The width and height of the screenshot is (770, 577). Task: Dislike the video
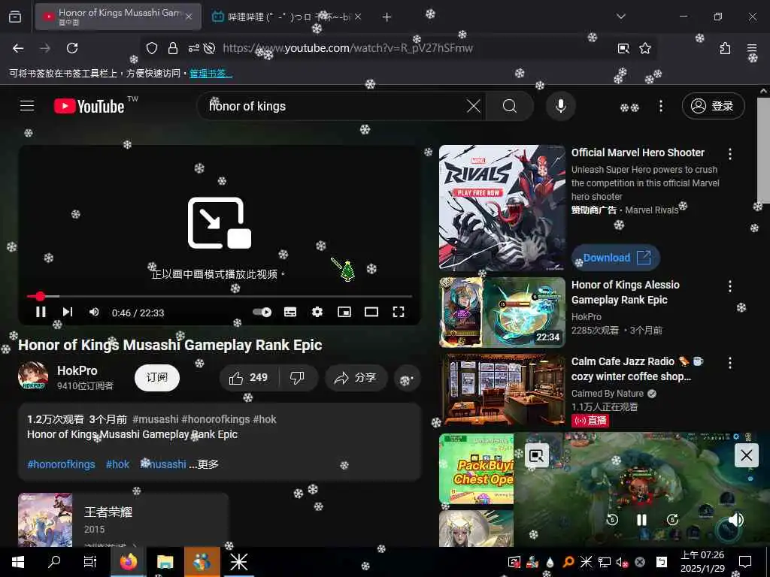point(298,378)
